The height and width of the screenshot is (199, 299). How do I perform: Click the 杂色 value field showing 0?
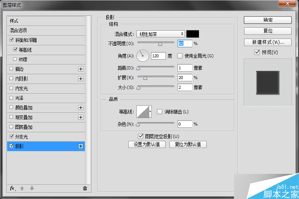pyautogui.click(x=185, y=124)
